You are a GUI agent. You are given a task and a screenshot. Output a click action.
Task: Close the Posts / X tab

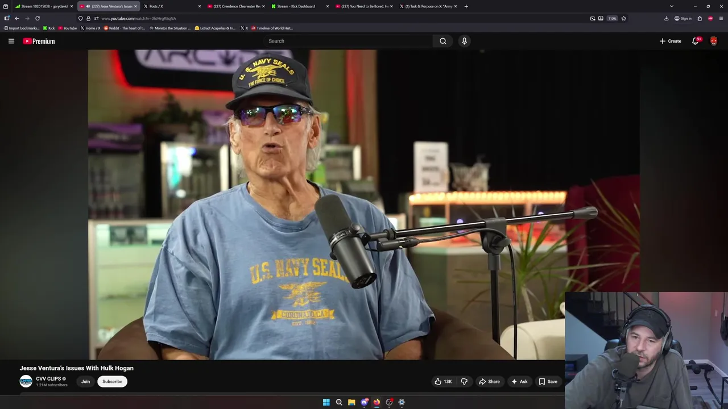tap(199, 6)
